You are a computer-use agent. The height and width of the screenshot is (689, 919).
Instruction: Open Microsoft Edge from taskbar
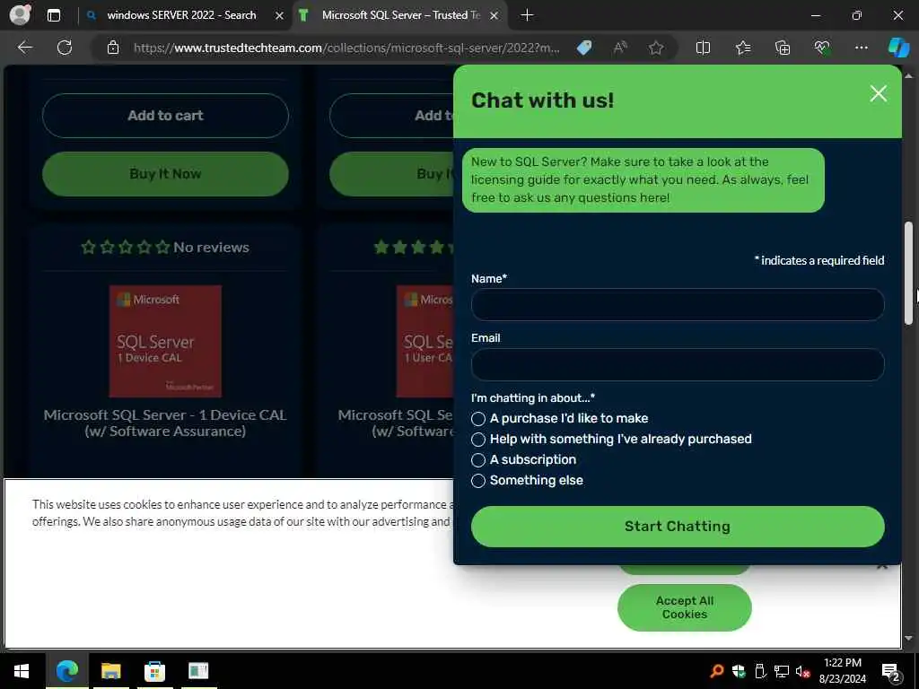tap(66, 671)
